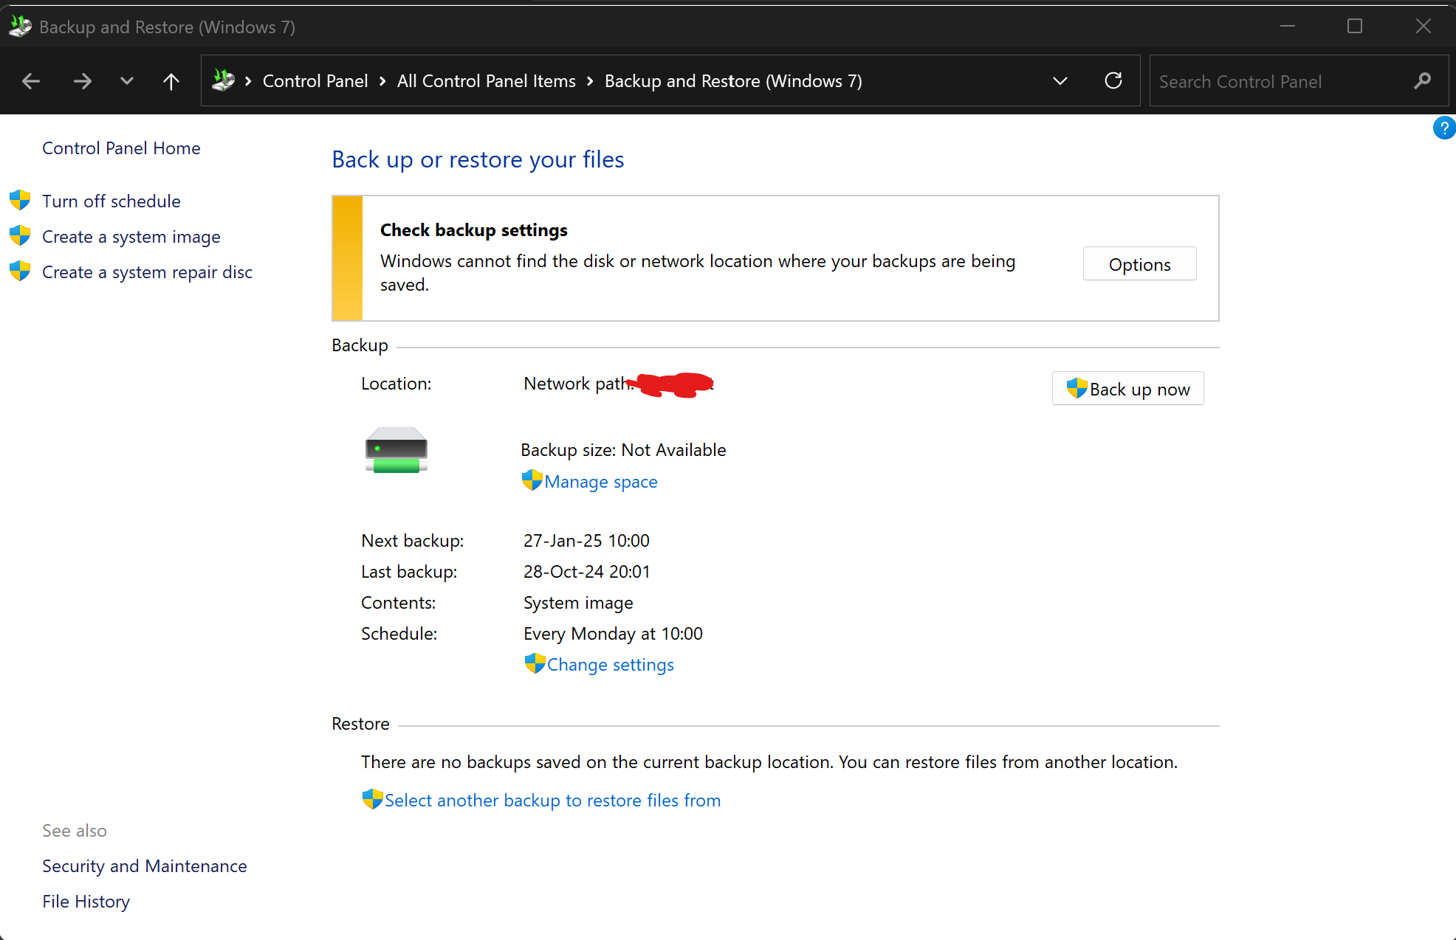Screen dimensions: 1456x940
Task: Select Next backup date 27-Jan-25 10:00
Action: (586, 541)
